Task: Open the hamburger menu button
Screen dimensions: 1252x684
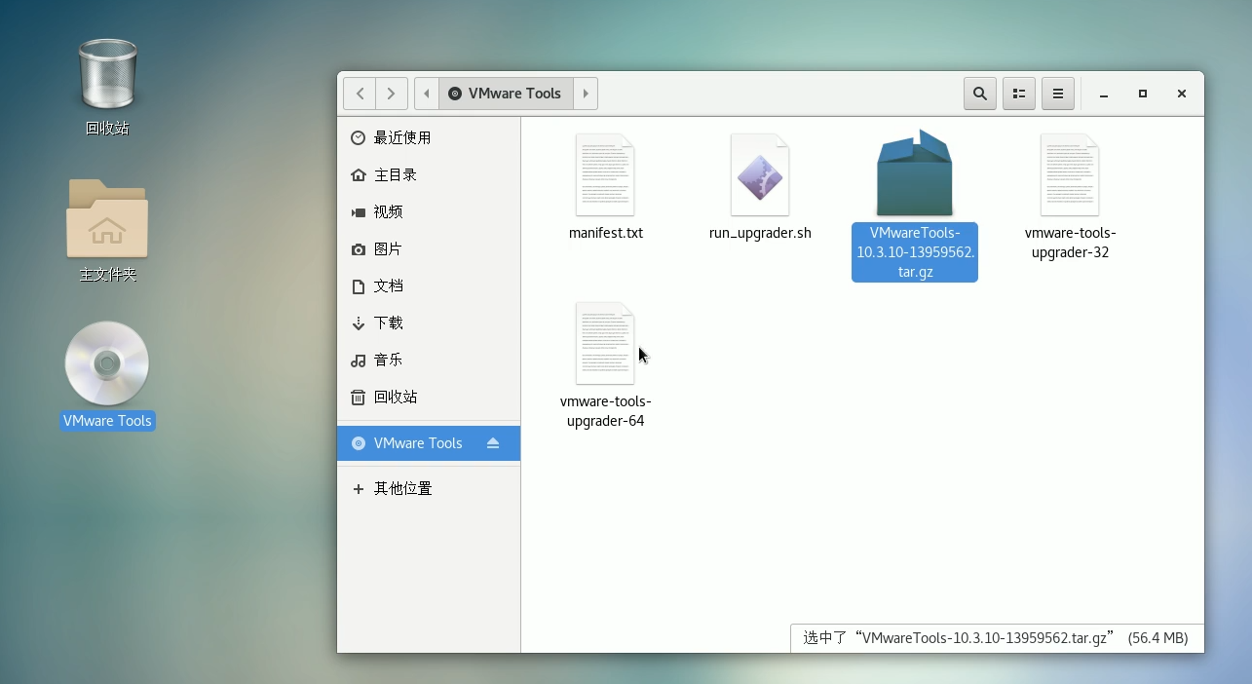Action: coord(1058,94)
